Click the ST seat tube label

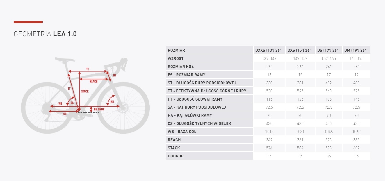point(69,88)
